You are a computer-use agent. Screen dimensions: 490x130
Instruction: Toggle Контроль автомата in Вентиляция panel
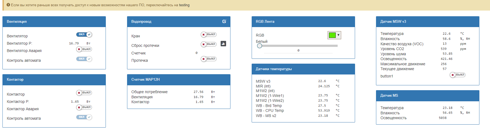[x=84, y=59]
